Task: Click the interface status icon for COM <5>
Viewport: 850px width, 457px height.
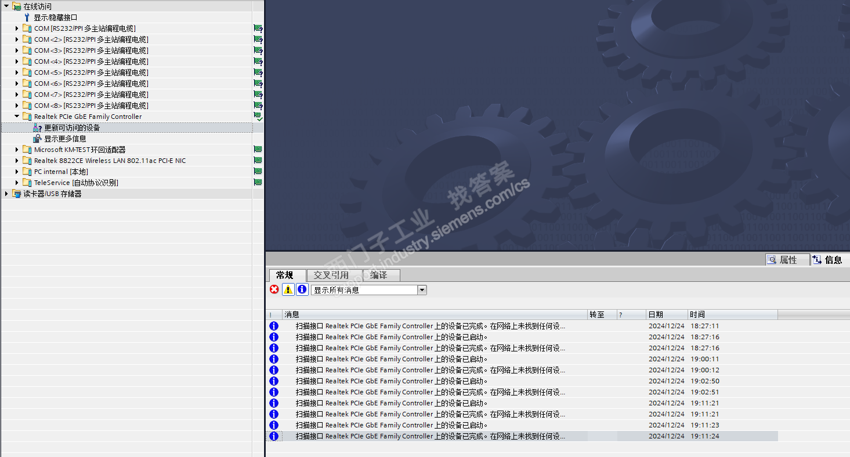Action: pos(258,72)
